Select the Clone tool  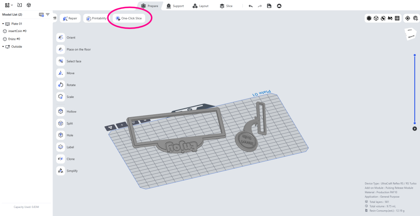(61, 159)
